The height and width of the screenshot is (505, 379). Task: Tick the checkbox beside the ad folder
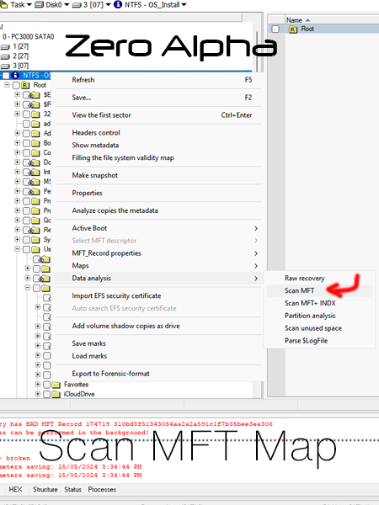point(26,124)
